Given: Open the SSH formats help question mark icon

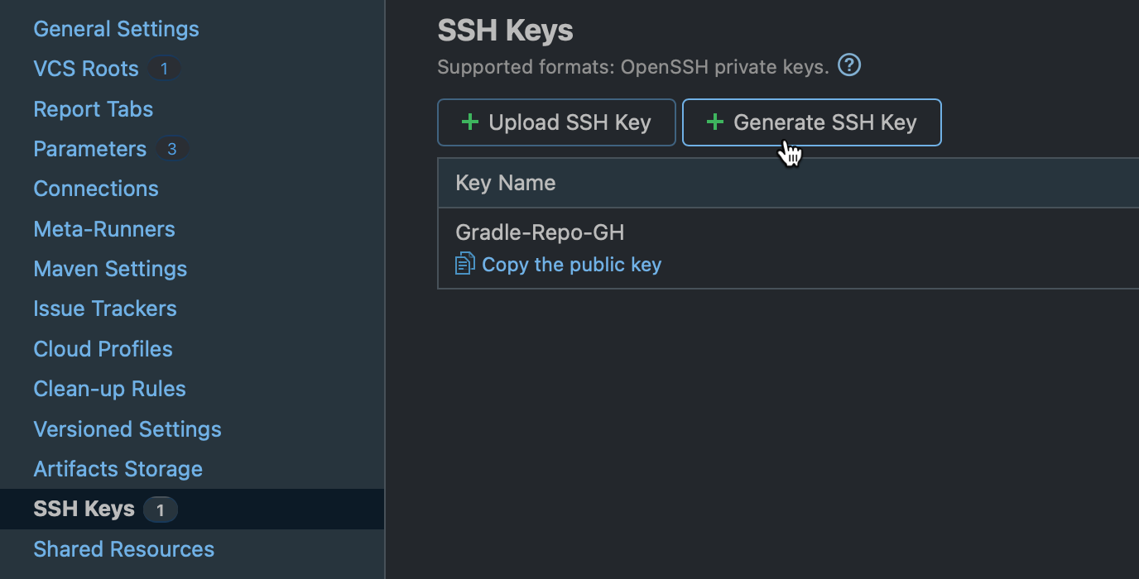Looking at the screenshot, I should [848, 66].
